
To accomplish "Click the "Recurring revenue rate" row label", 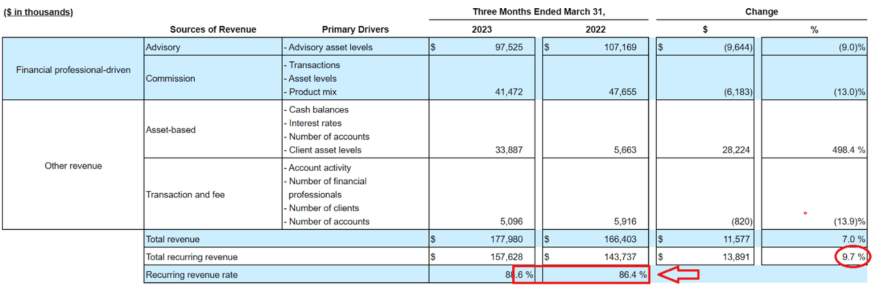I will pos(190,275).
